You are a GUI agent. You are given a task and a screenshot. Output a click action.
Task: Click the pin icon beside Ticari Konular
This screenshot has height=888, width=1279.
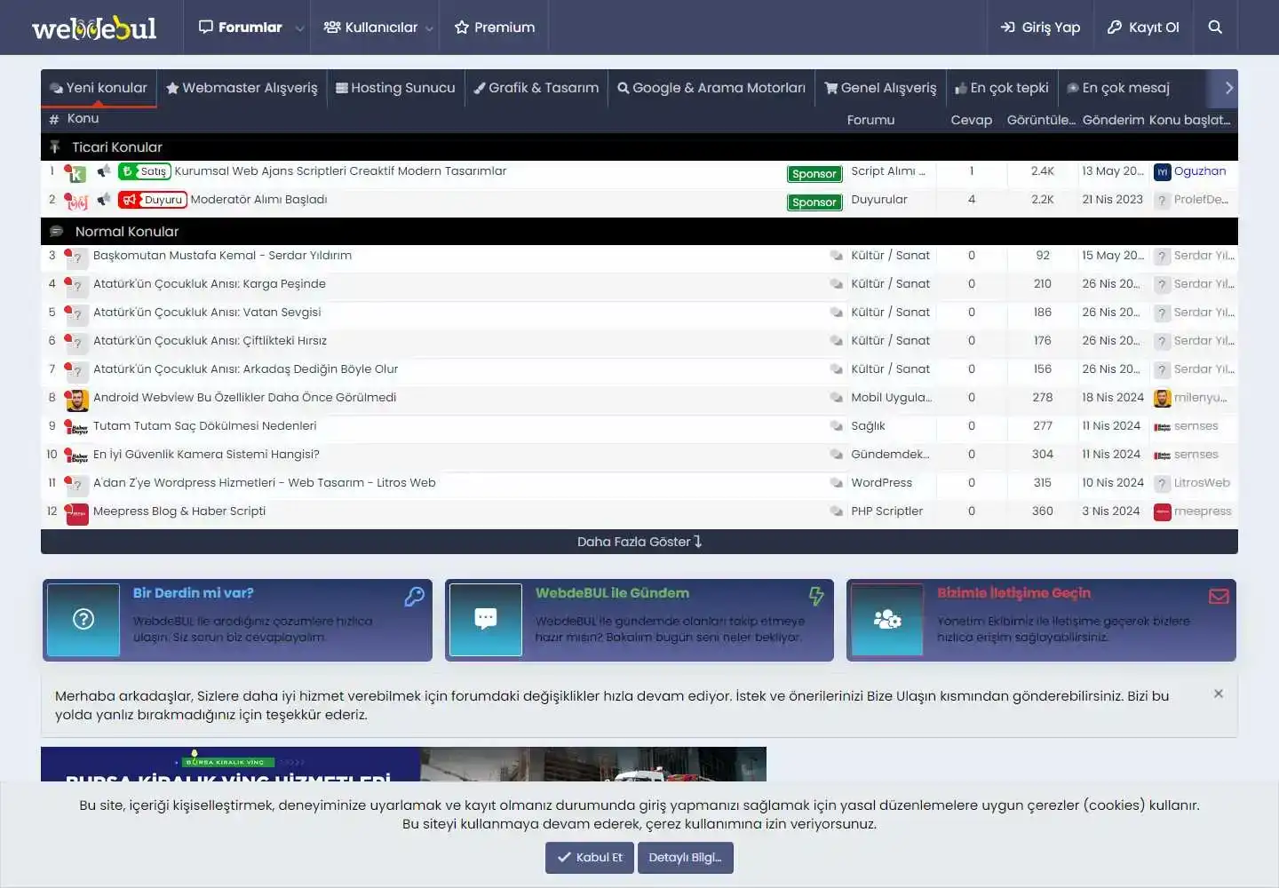[x=55, y=147]
